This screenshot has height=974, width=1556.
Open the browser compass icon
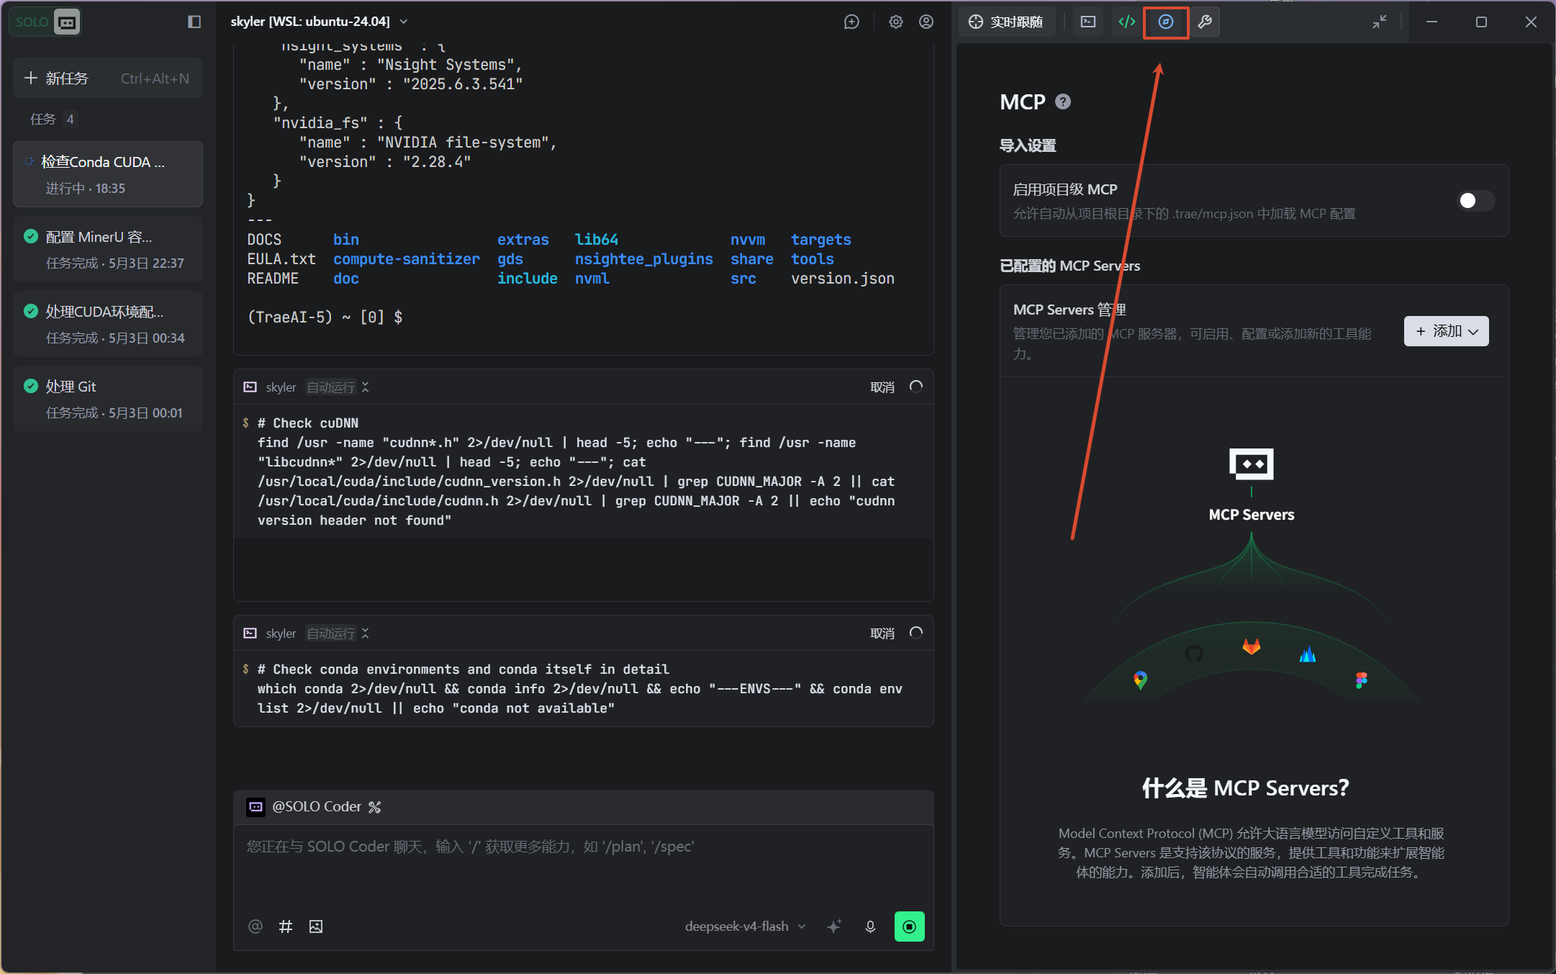1166,22
